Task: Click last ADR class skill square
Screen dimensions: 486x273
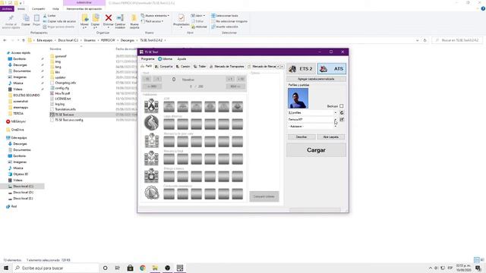Action: (x=238, y=107)
